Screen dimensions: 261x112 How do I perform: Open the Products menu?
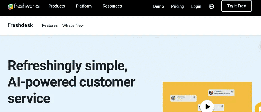tap(57, 6)
